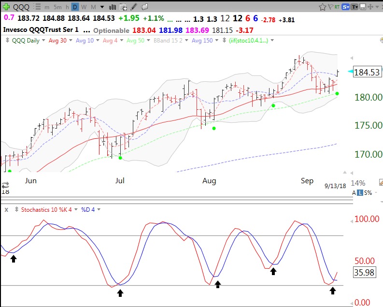Image resolution: width=383 pixels, height=307 pixels.
Task: Click the price-scale top adjustment arrow
Action: click(352, 58)
